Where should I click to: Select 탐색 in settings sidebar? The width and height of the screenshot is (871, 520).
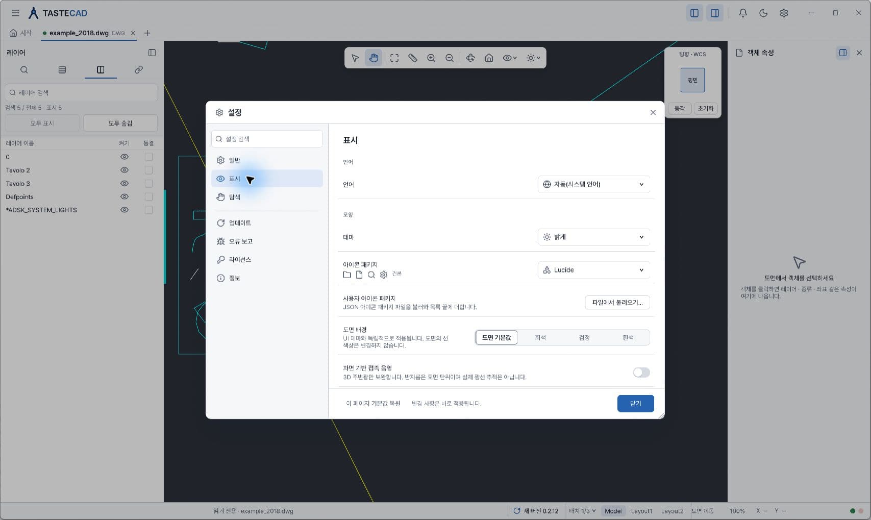click(x=267, y=197)
